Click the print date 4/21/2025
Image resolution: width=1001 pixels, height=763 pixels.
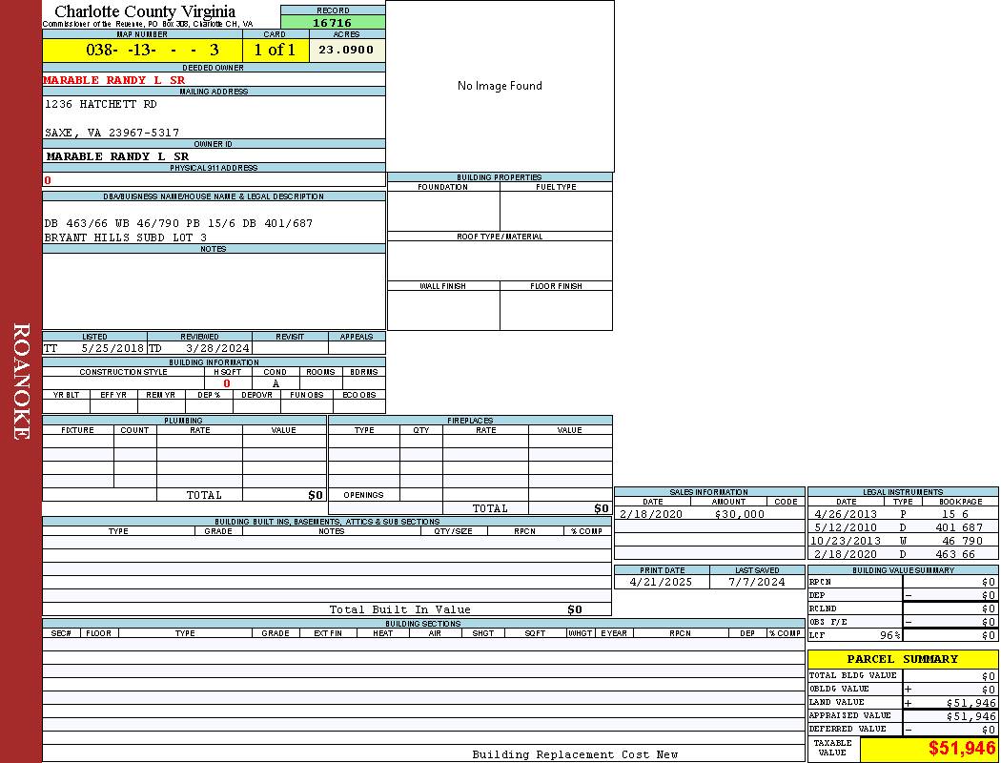[657, 582]
